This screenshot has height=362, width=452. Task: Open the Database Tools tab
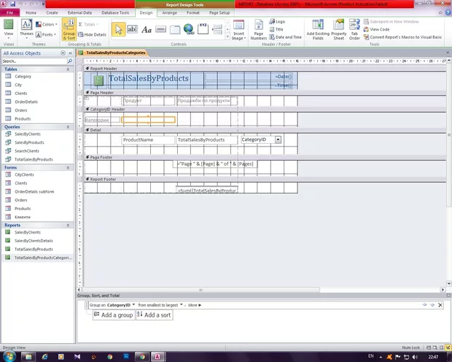(x=115, y=12)
